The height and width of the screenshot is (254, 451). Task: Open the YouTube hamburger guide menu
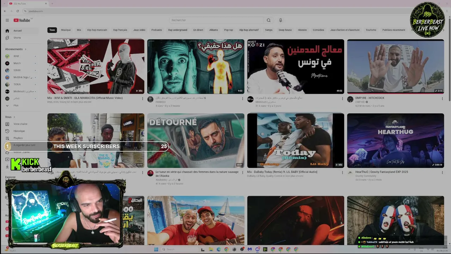click(x=7, y=20)
